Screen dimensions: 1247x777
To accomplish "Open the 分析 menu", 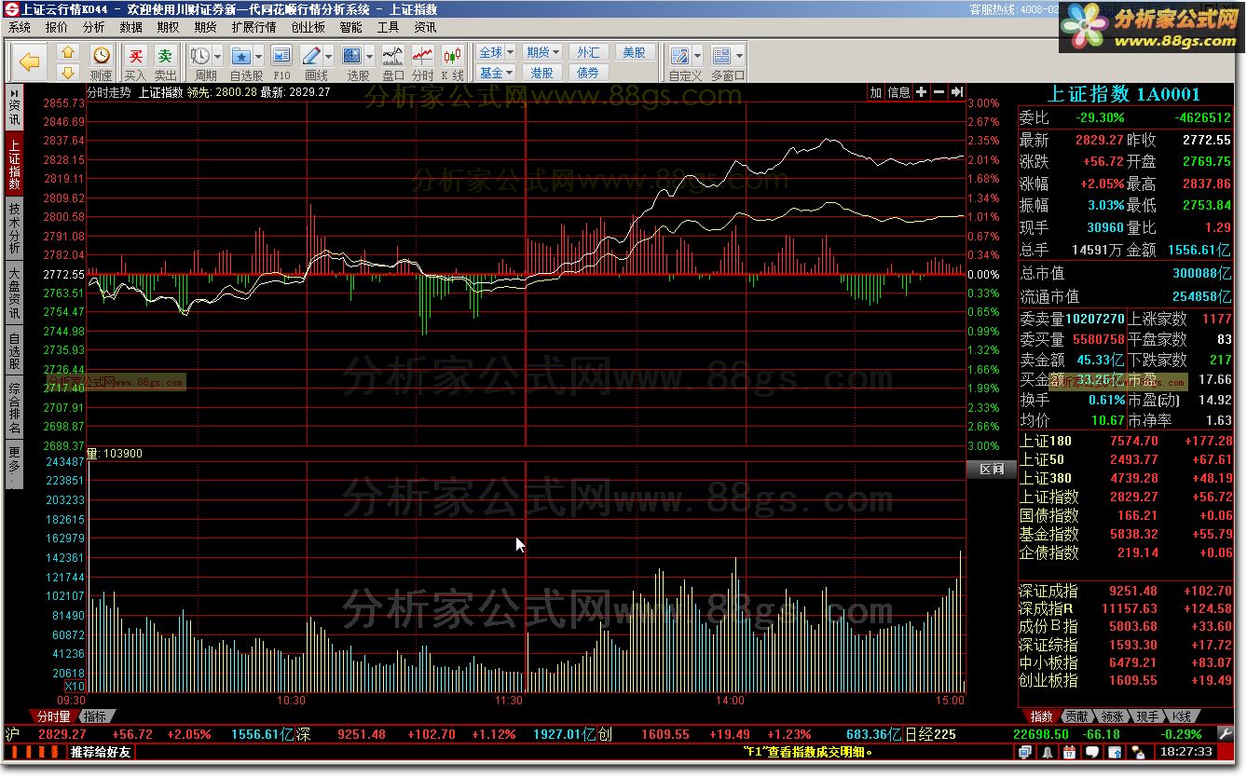I will 94,27.
